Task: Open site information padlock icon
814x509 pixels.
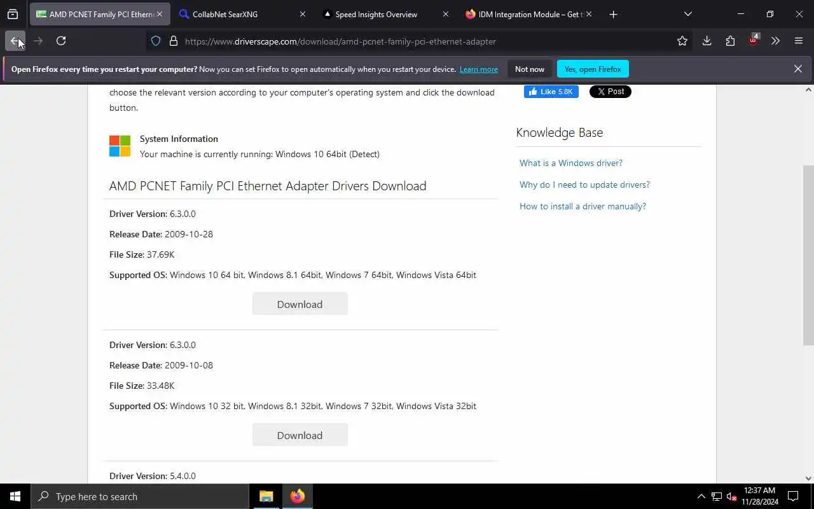Action: 173,41
